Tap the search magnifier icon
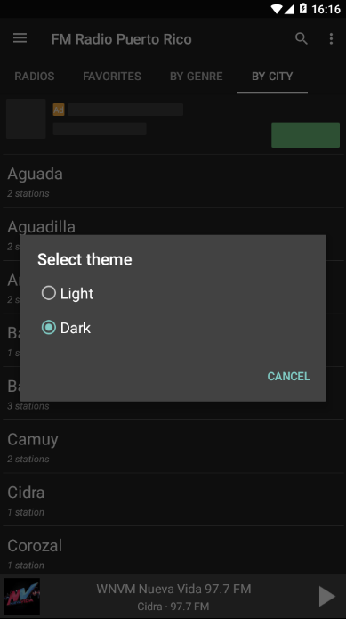 (302, 38)
